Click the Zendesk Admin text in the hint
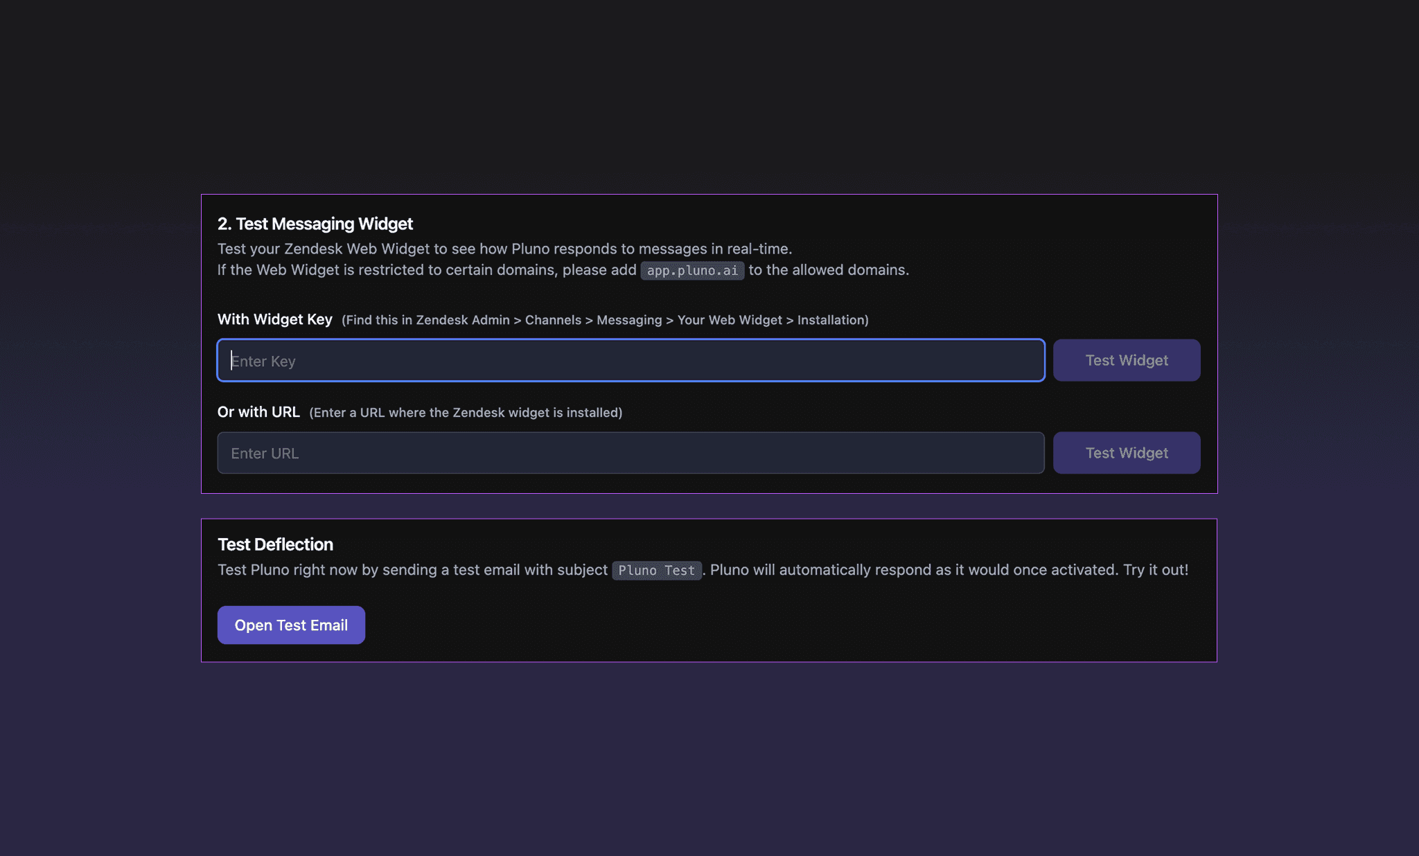 pos(462,320)
